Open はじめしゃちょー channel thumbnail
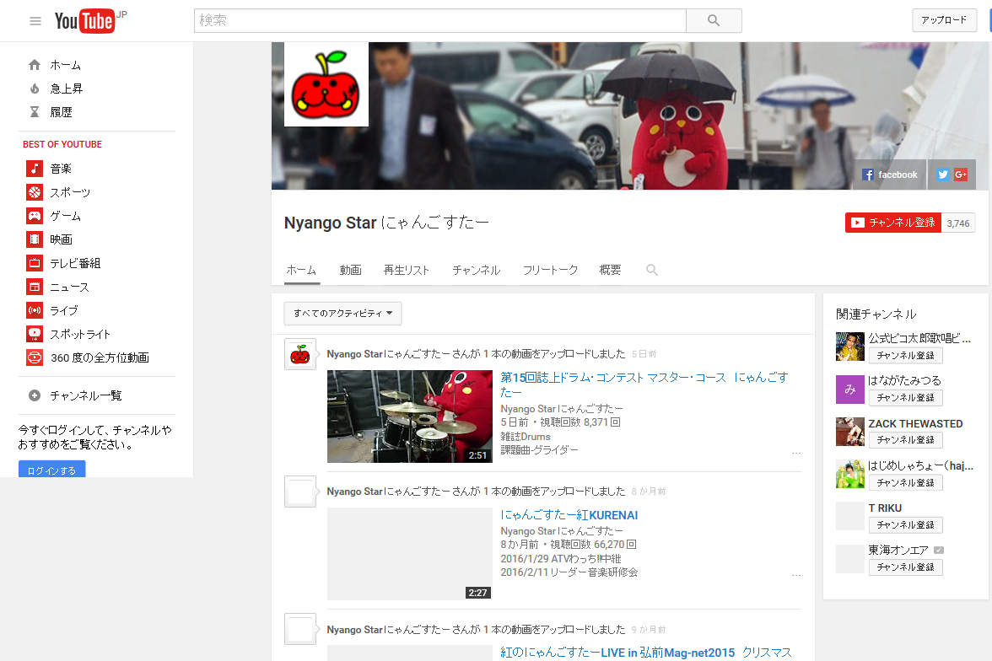992x661 pixels. pos(849,474)
